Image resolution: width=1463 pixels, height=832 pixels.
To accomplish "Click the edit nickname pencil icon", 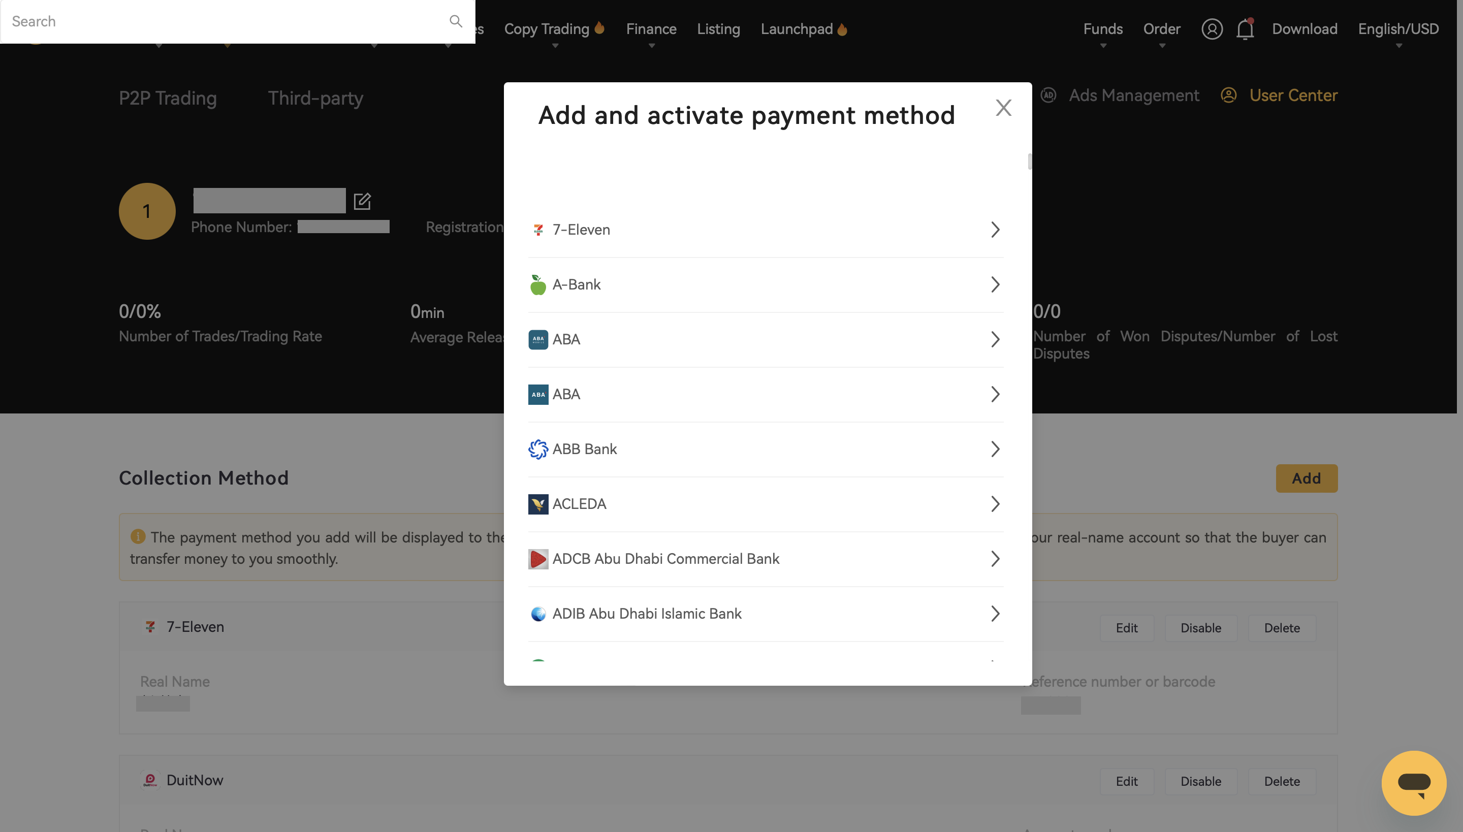I will coord(362,201).
